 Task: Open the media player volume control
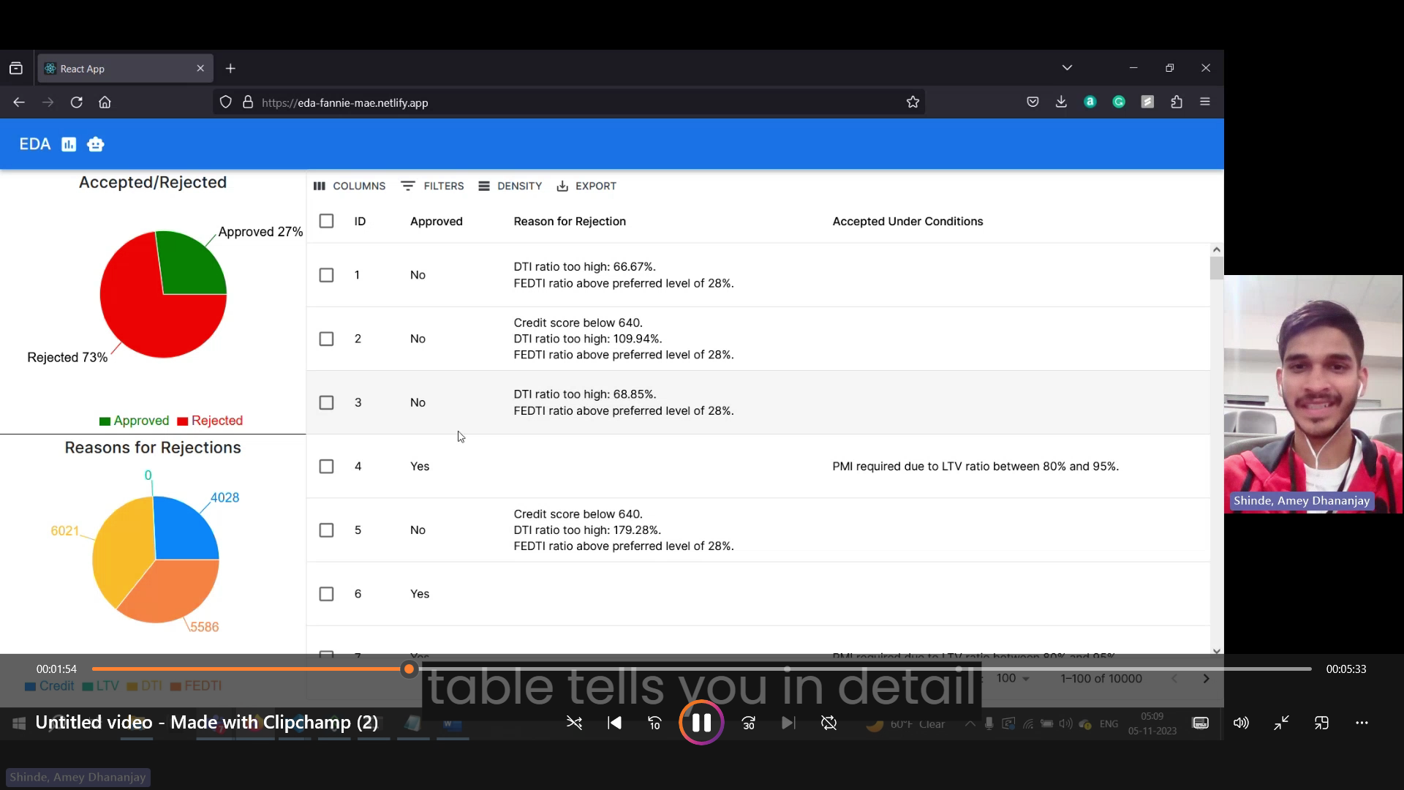(1241, 723)
